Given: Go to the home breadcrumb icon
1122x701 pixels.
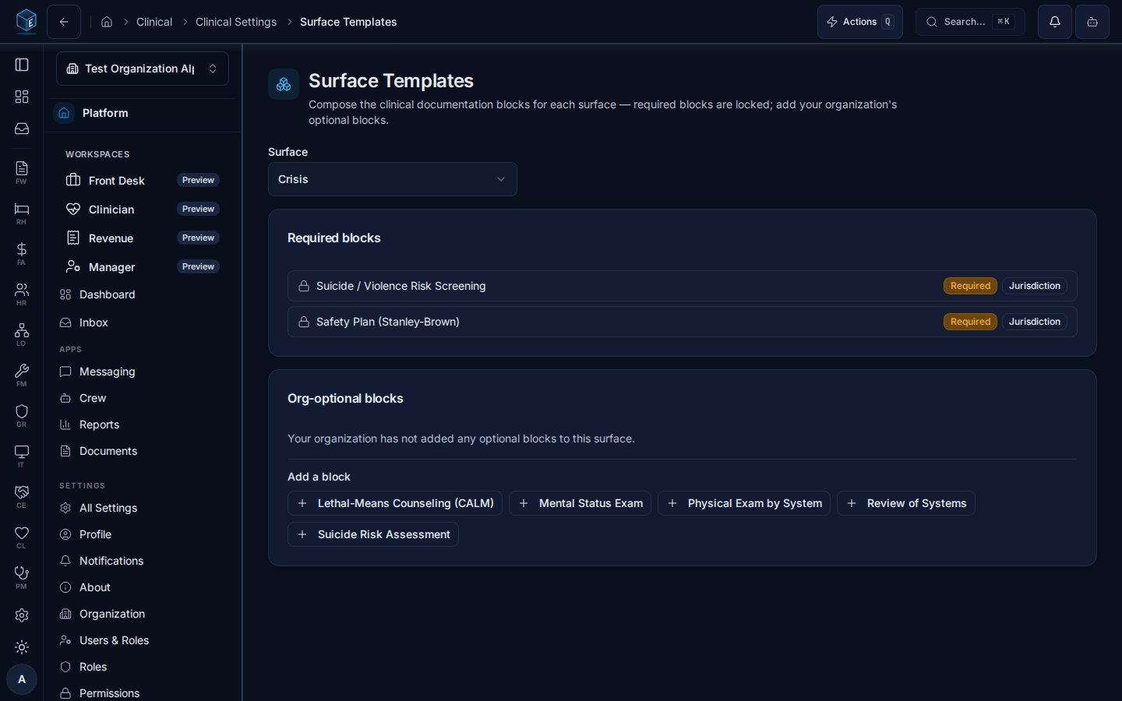Looking at the screenshot, I should point(107,22).
